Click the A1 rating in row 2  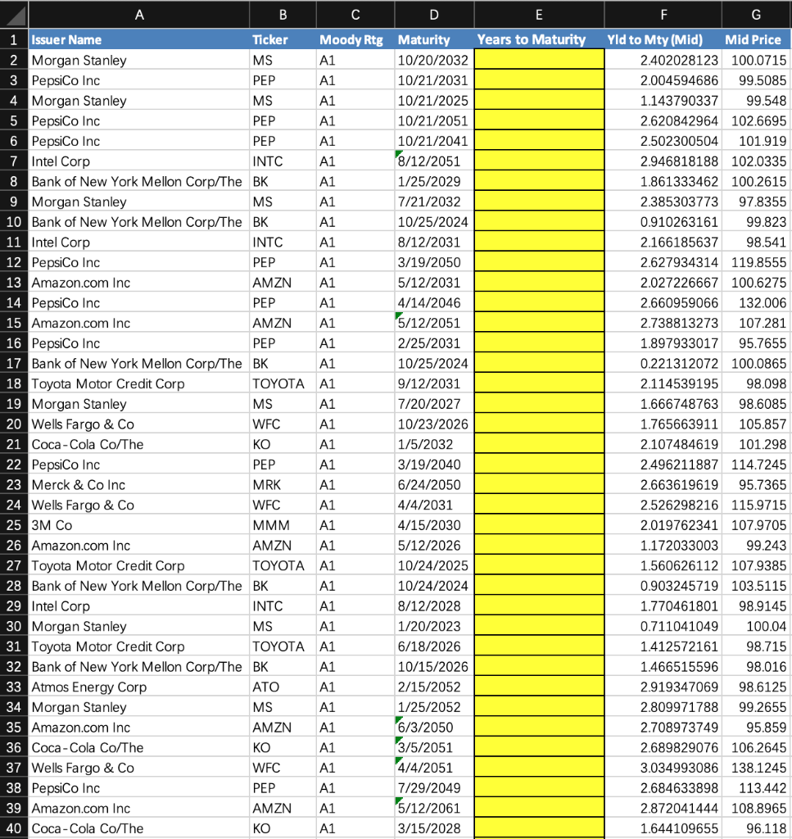355,60
